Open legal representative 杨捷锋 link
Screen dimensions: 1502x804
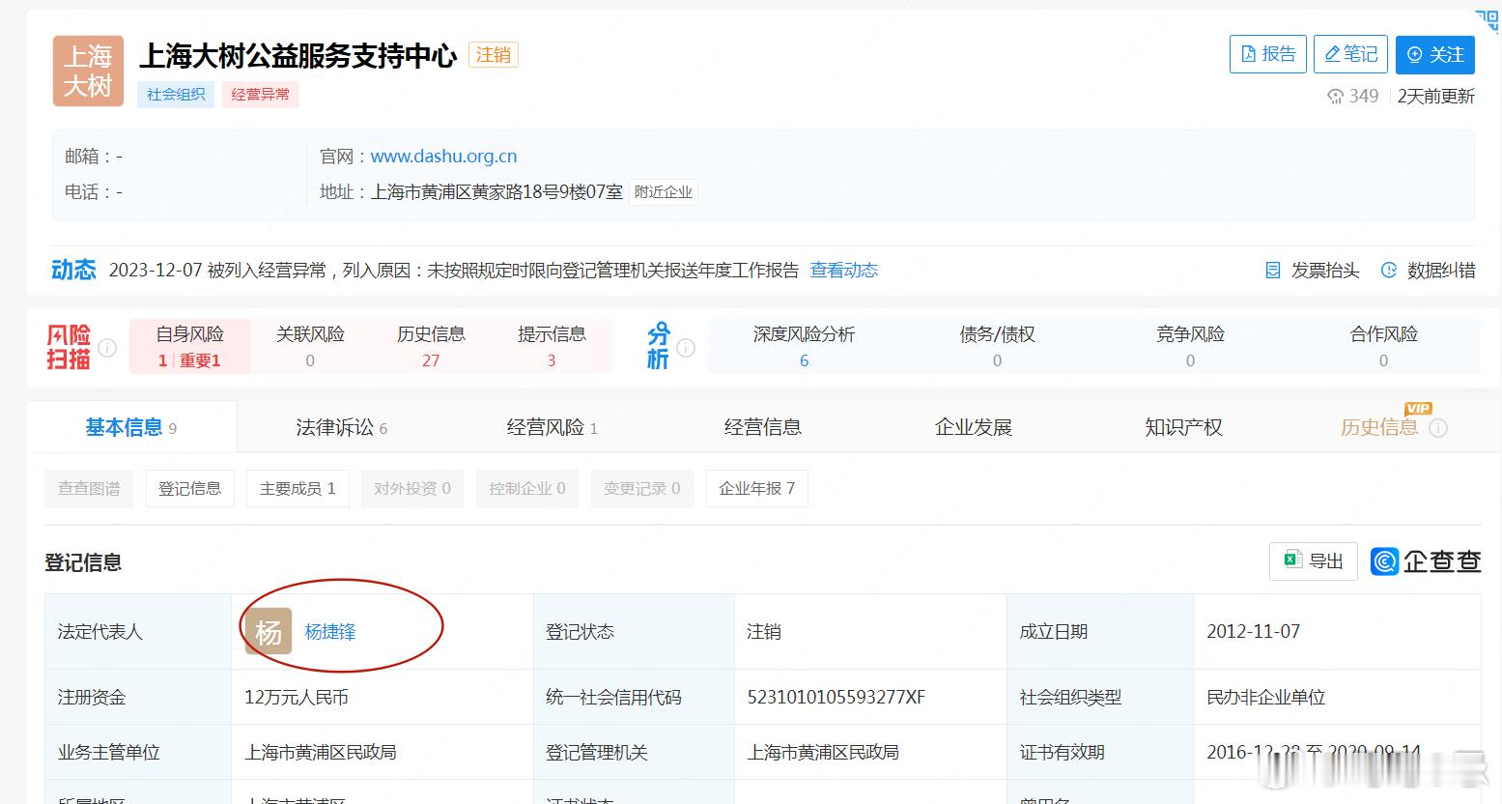[330, 632]
